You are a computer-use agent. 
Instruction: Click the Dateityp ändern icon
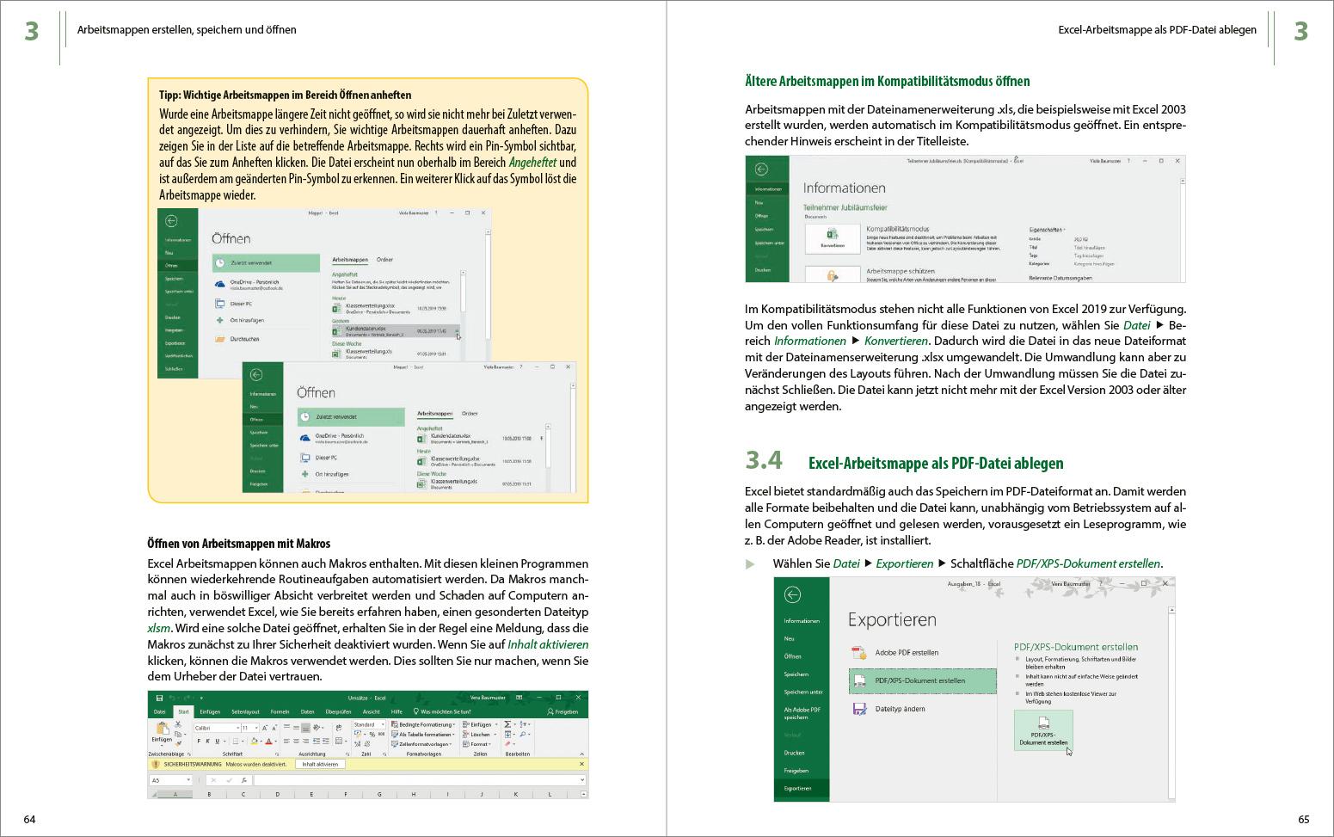pos(858,708)
